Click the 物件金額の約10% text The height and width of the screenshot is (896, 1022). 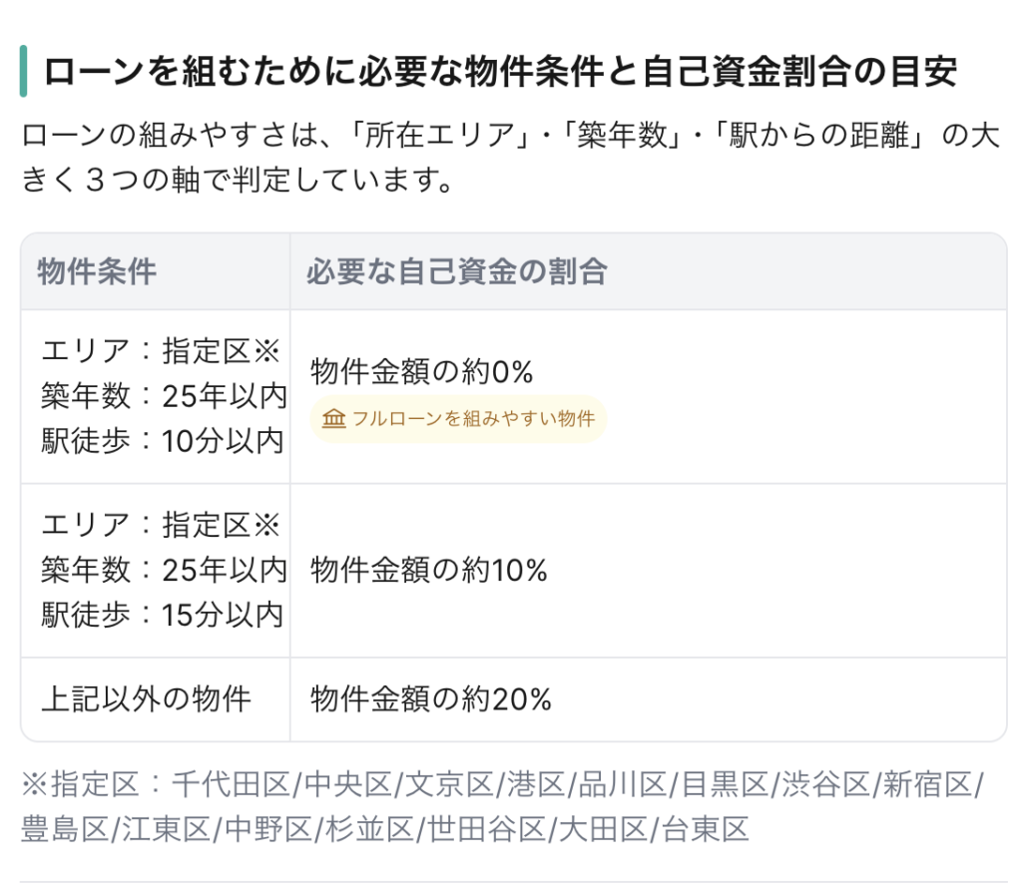[429, 570]
